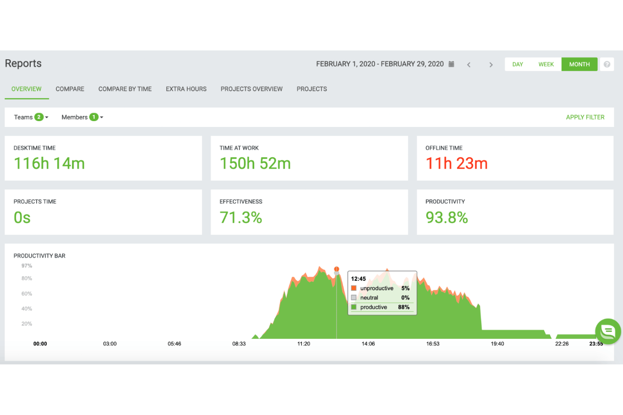The height and width of the screenshot is (415, 623).
Task: Click the 08:33 time axis label
Action: tap(239, 344)
